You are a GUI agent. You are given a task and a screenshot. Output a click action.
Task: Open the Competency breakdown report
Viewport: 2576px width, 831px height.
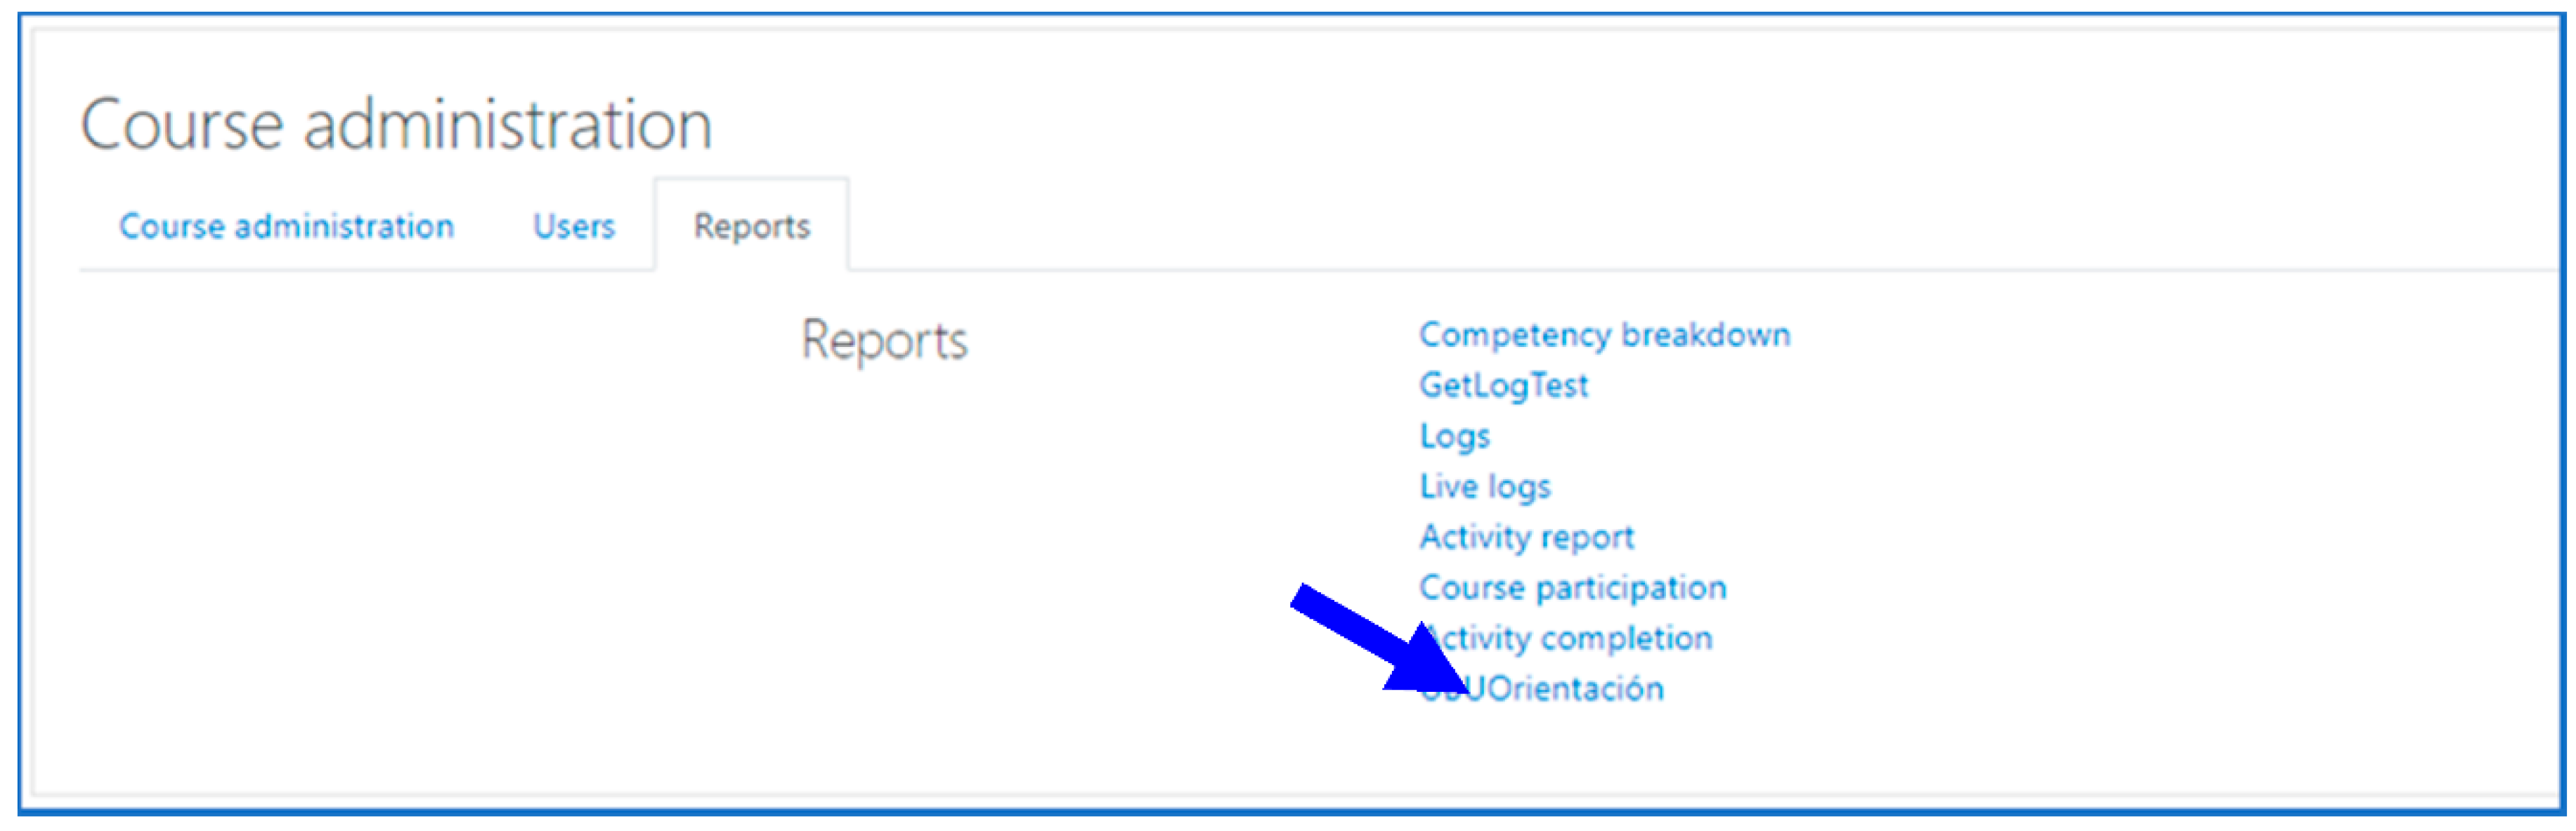click(x=1603, y=334)
